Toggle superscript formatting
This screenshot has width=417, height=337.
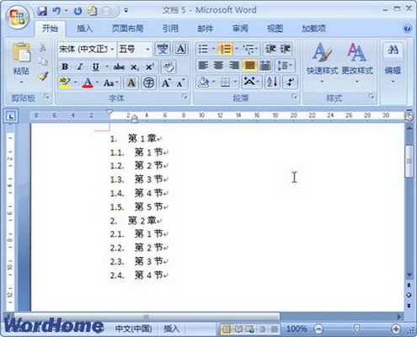point(149,67)
